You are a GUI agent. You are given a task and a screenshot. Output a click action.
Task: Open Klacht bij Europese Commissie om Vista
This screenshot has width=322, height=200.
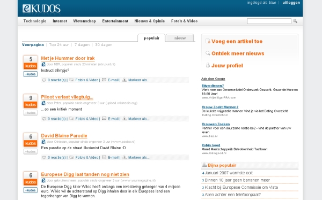[241, 187]
